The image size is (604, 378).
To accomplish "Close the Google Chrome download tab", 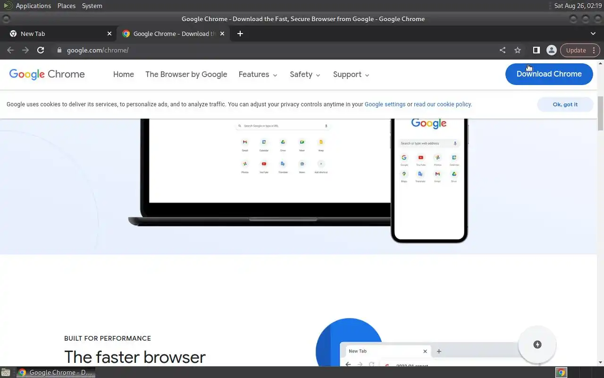I will tap(222, 34).
